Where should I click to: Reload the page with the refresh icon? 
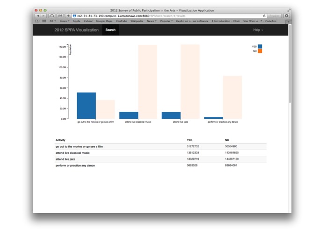(x=264, y=16)
